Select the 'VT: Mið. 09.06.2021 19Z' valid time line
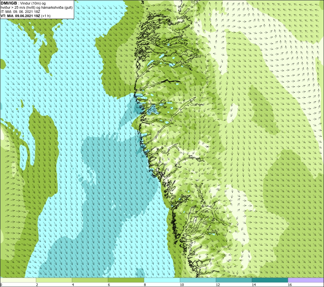Image resolution: width=324 pixels, height=287 pixels. pos(26,16)
